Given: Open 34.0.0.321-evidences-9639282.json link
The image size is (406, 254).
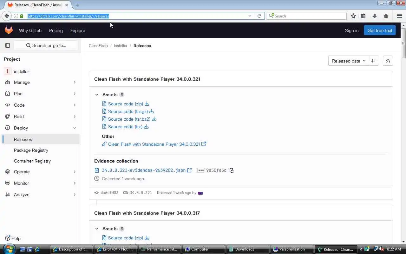Looking at the screenshot, I should [x=144, y=170].
